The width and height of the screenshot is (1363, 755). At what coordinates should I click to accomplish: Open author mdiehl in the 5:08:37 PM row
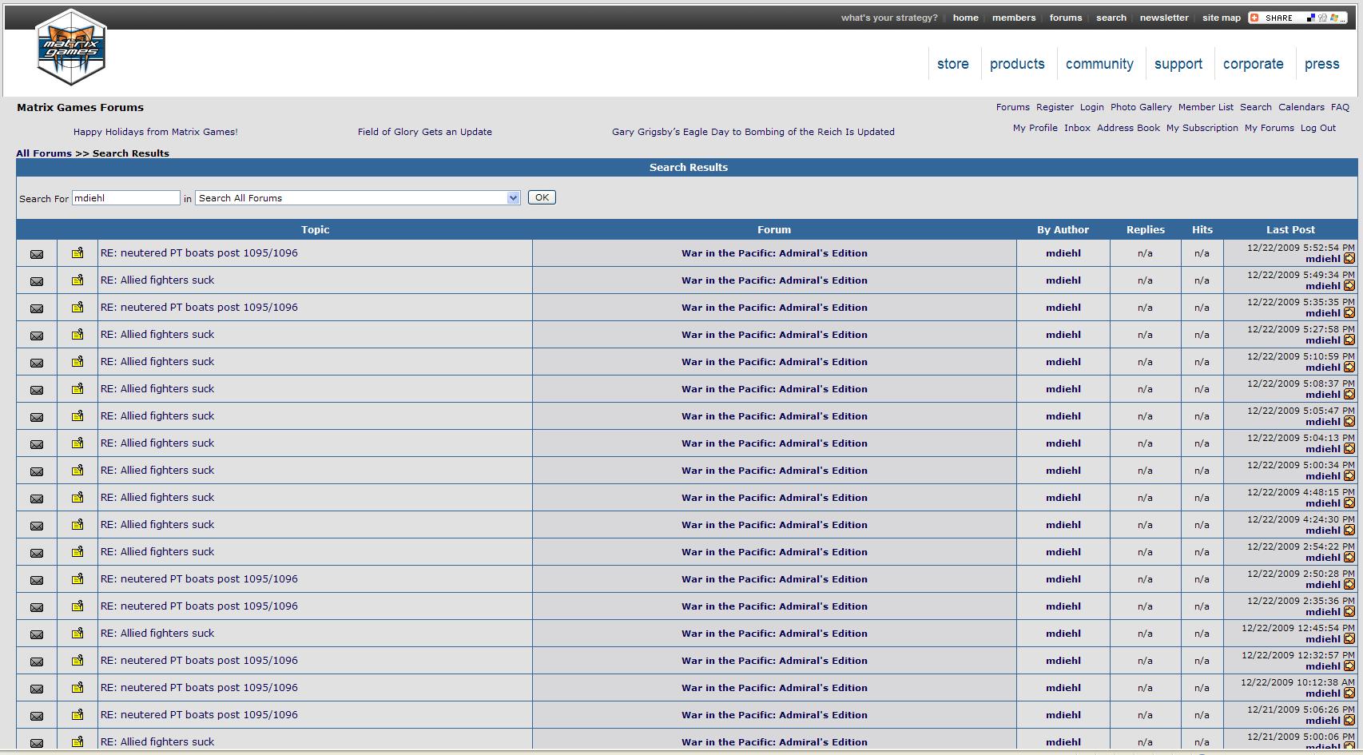click(x=1063, y=389)
